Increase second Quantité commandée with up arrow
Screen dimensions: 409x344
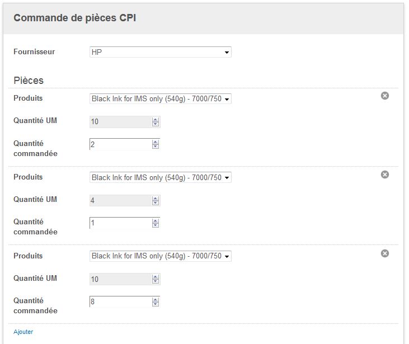click(156, 221)
